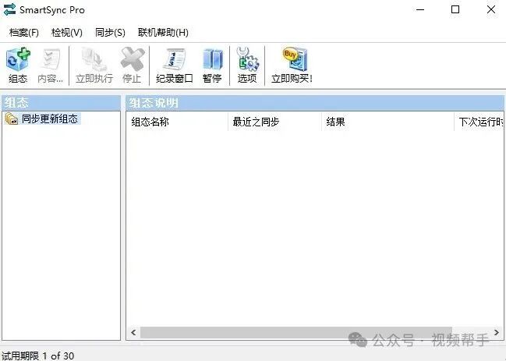The image size is (506, 361).
Task: Click the 立即执行 run now icon
Action: (x=94, y=60)
